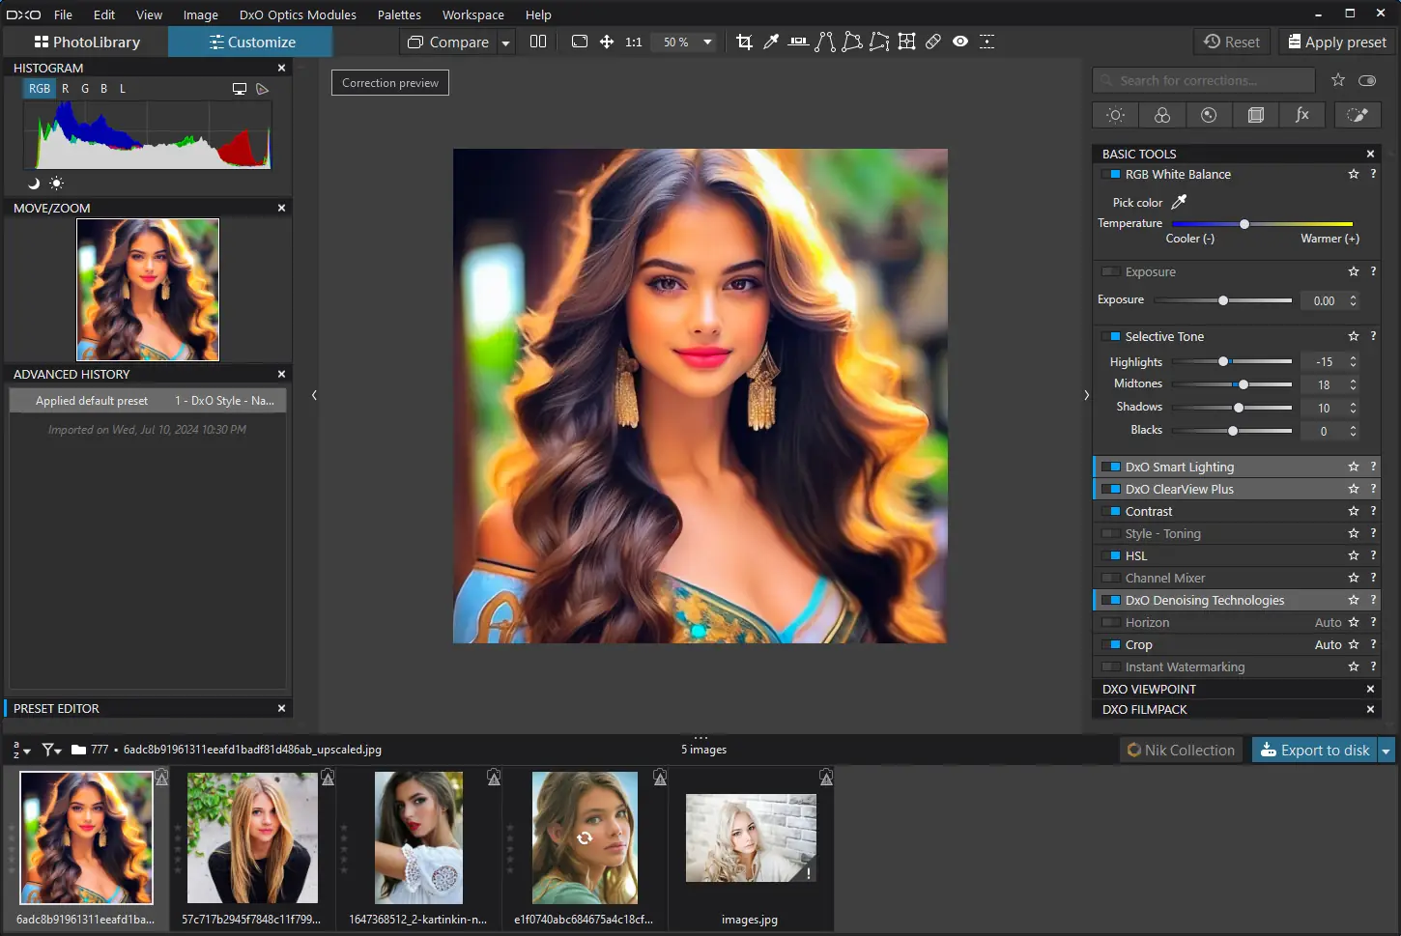1401x936 pixels.
Task: Switch to the PhotoLibrary tab
Action: click(87, 43)
